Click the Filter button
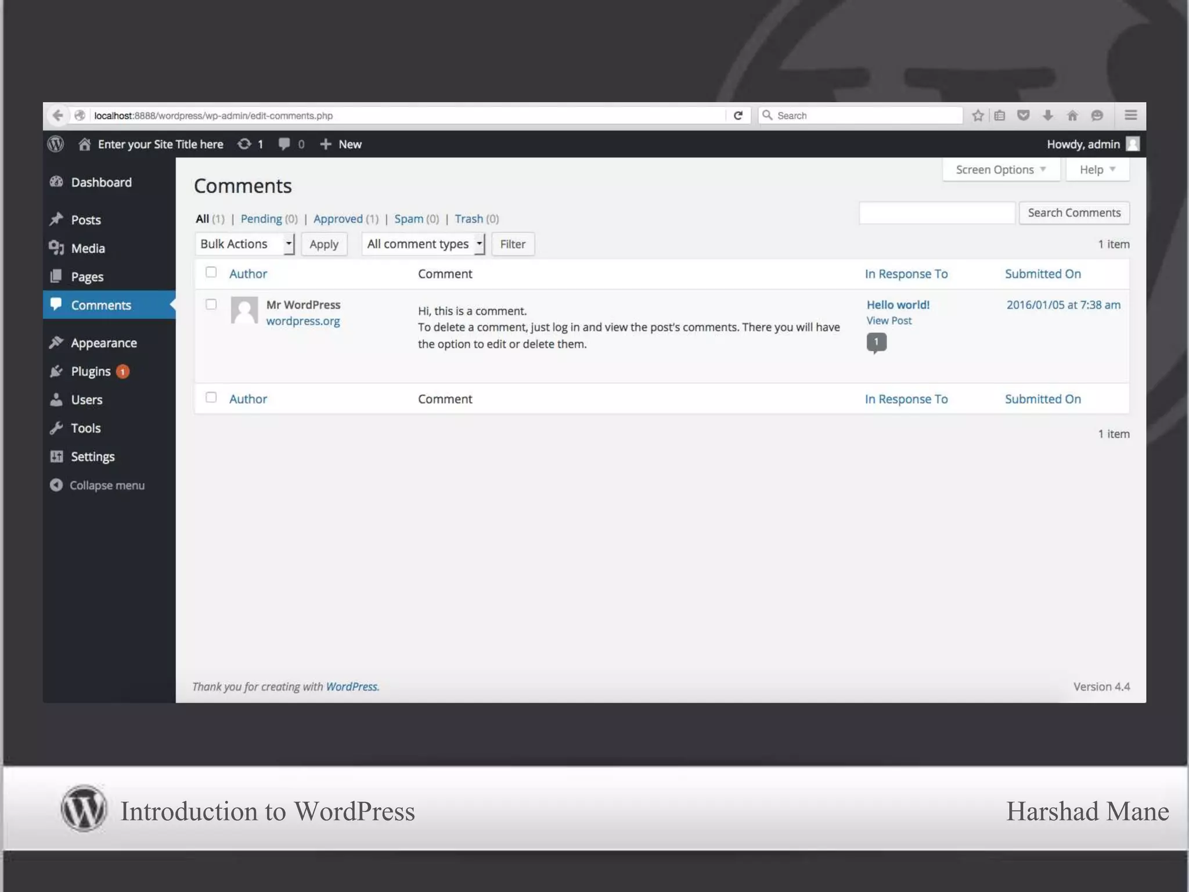 [x=513, y=244]
